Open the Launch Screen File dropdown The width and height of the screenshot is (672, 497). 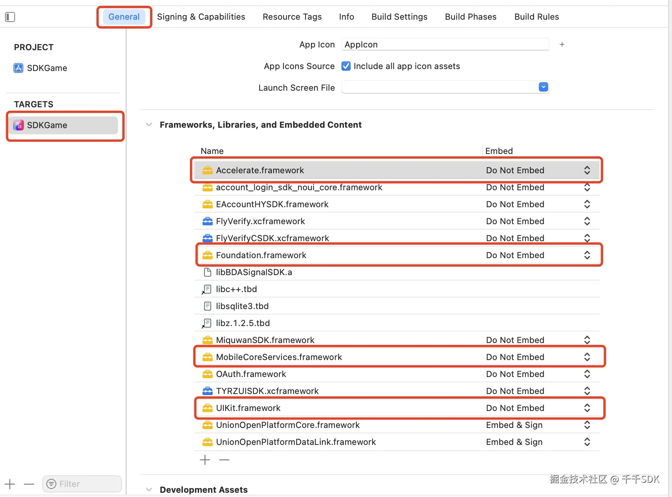pos(544,87)
